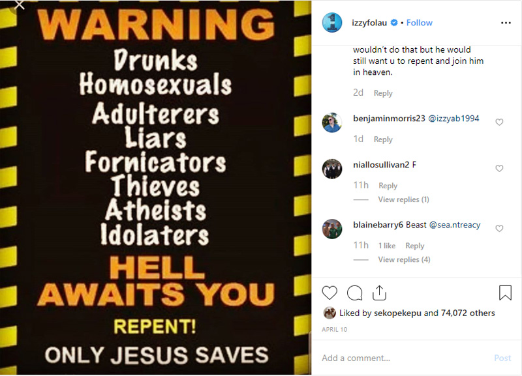Close the post with the X icon
Image resolution: width=522 pixels, height=376 pixels.
pyautogui.click(x=20, y=5)
